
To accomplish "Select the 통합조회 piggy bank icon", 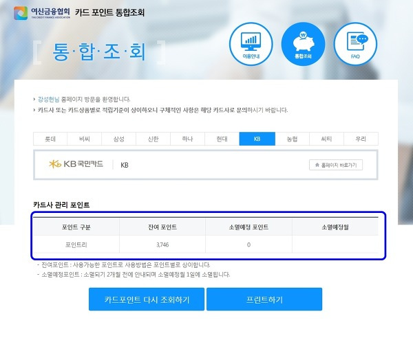I will (x=303, y=44).
